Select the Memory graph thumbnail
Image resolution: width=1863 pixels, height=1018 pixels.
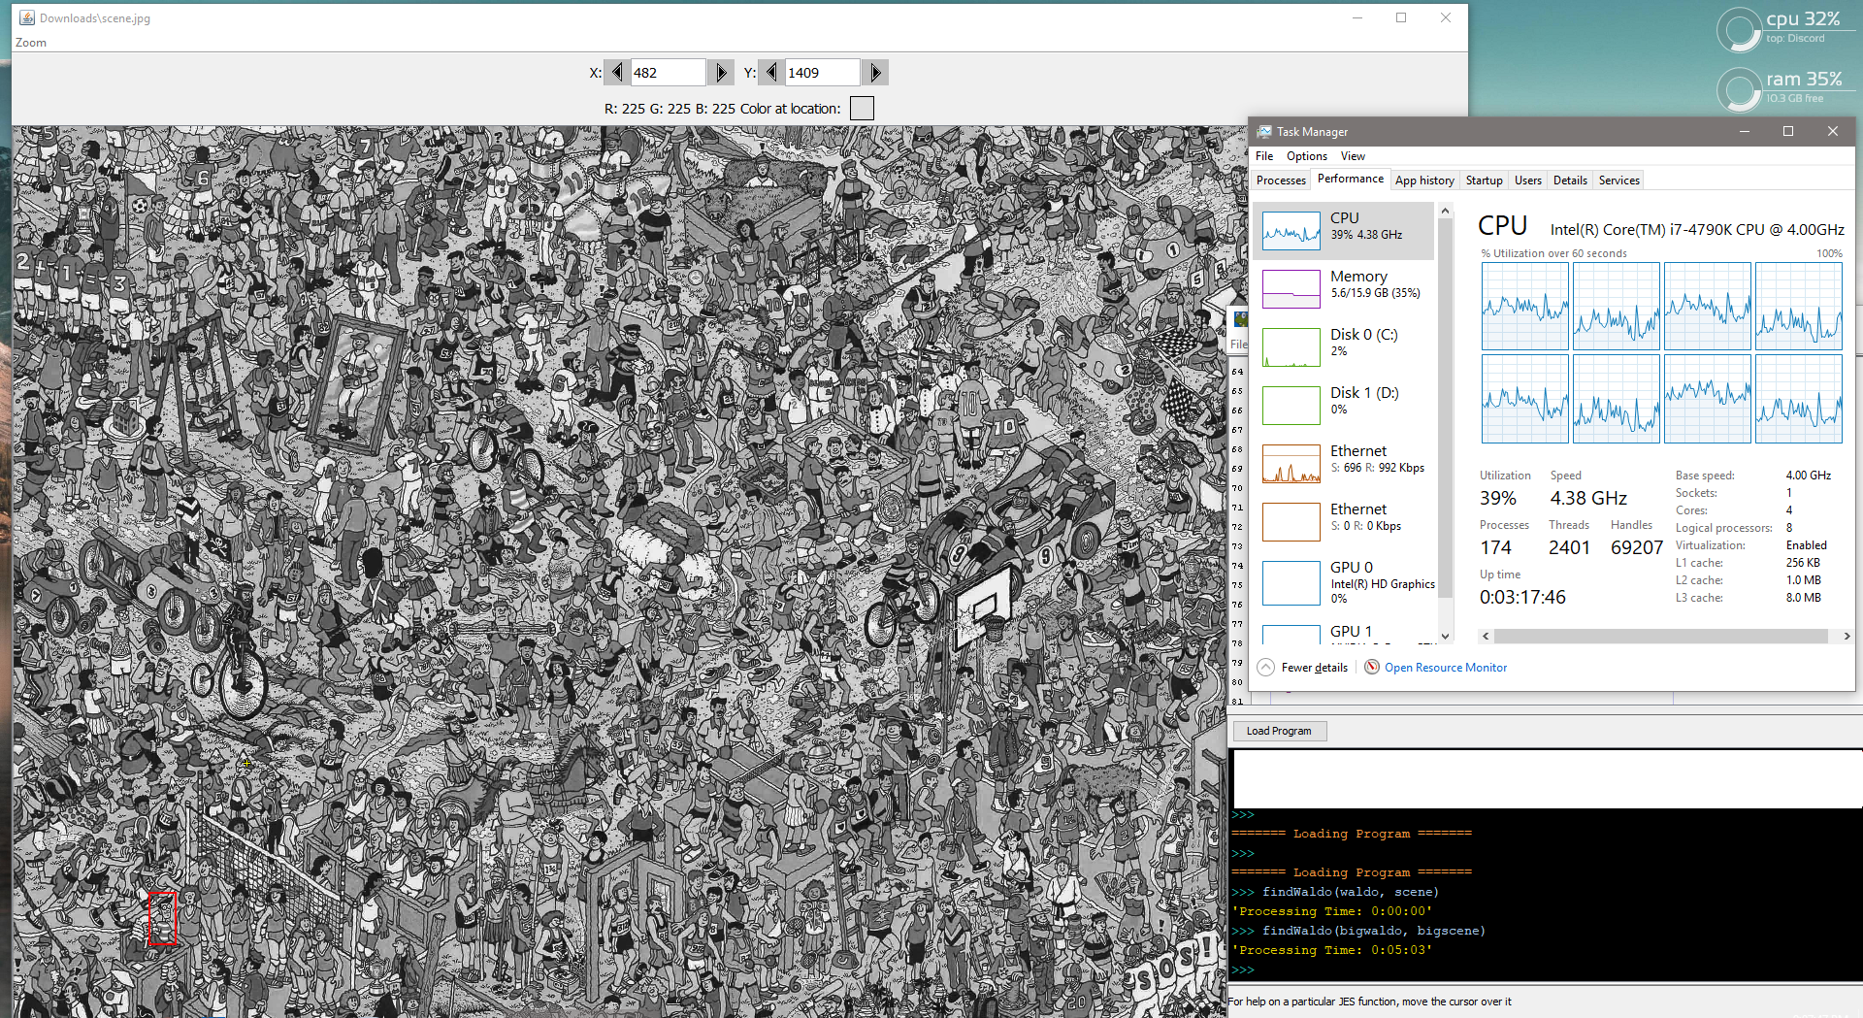1291,289
